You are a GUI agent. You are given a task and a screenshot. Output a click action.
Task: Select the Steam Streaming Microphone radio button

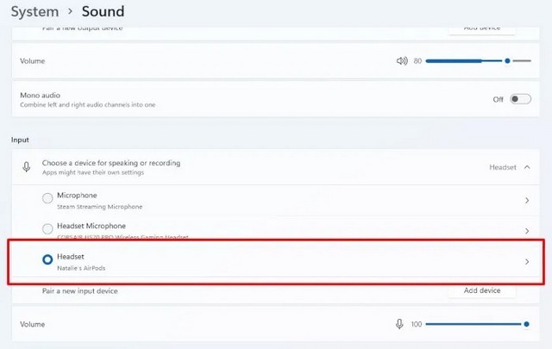(47, 199)
